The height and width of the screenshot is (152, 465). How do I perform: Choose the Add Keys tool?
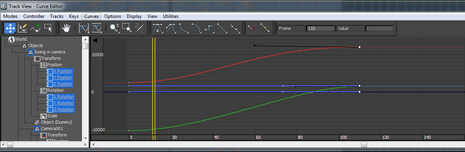[35, 28]
